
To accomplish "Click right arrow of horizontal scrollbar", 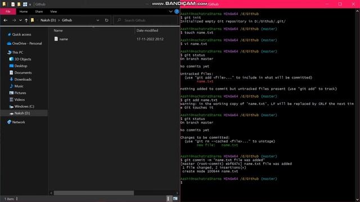I will 177,193.
